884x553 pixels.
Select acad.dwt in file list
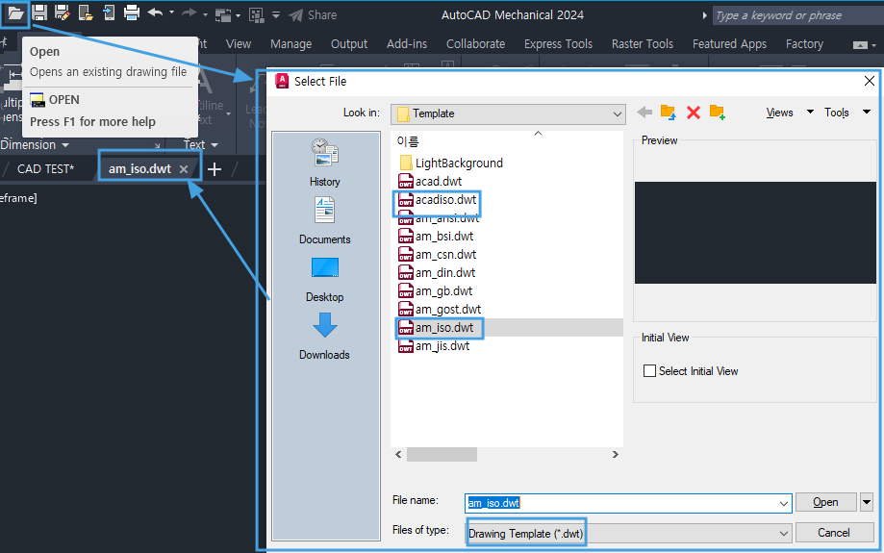[430, 182]
